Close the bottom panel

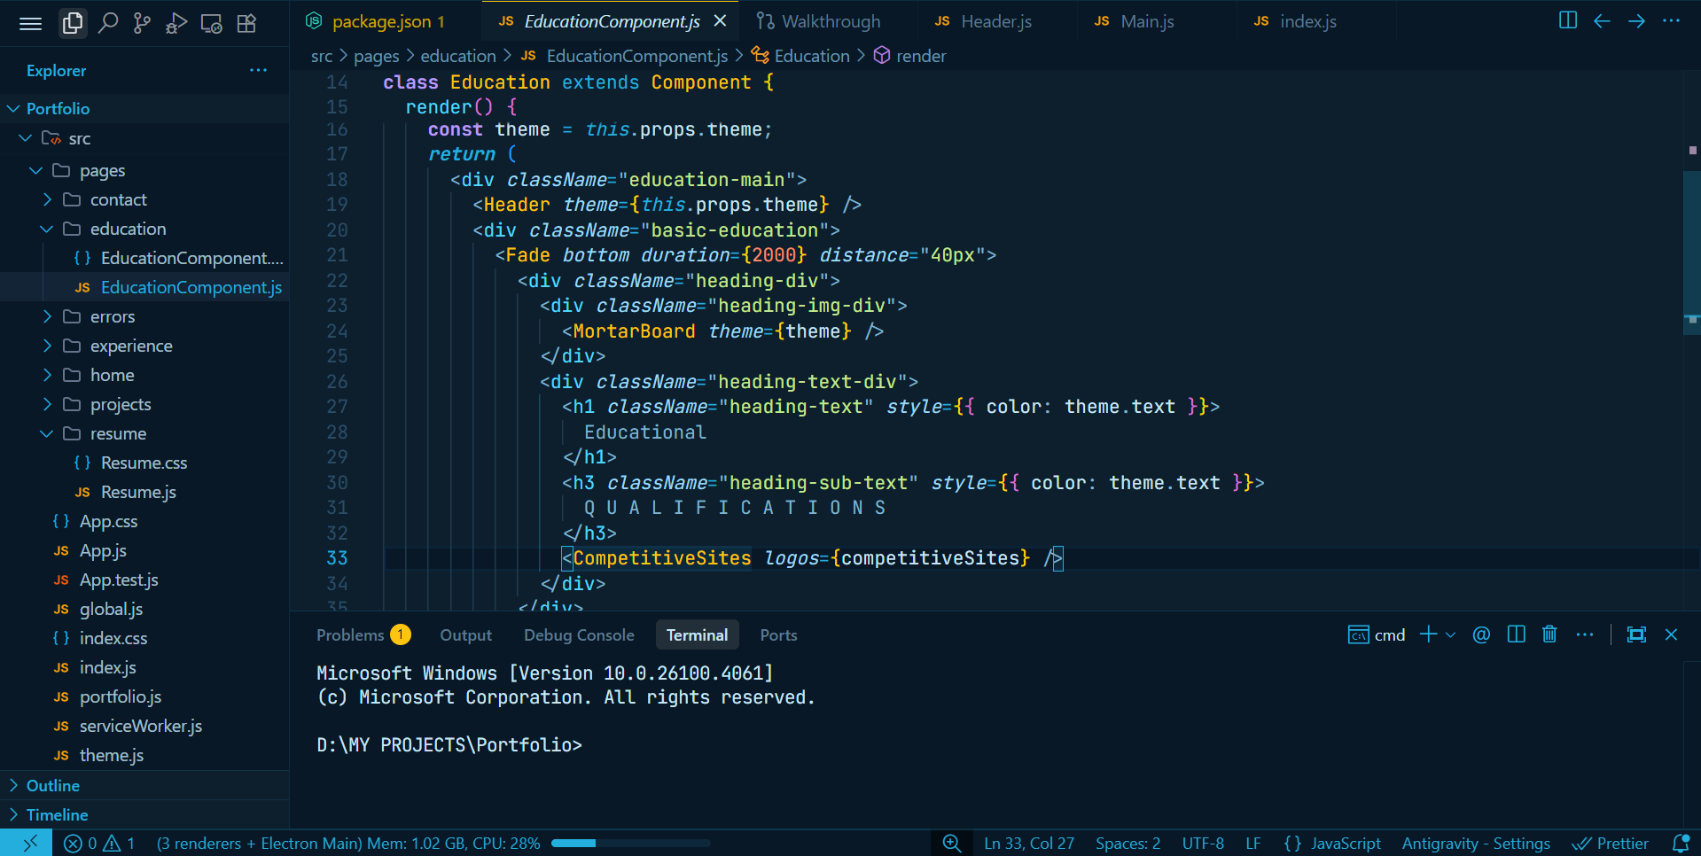(x=1671, y=634)
